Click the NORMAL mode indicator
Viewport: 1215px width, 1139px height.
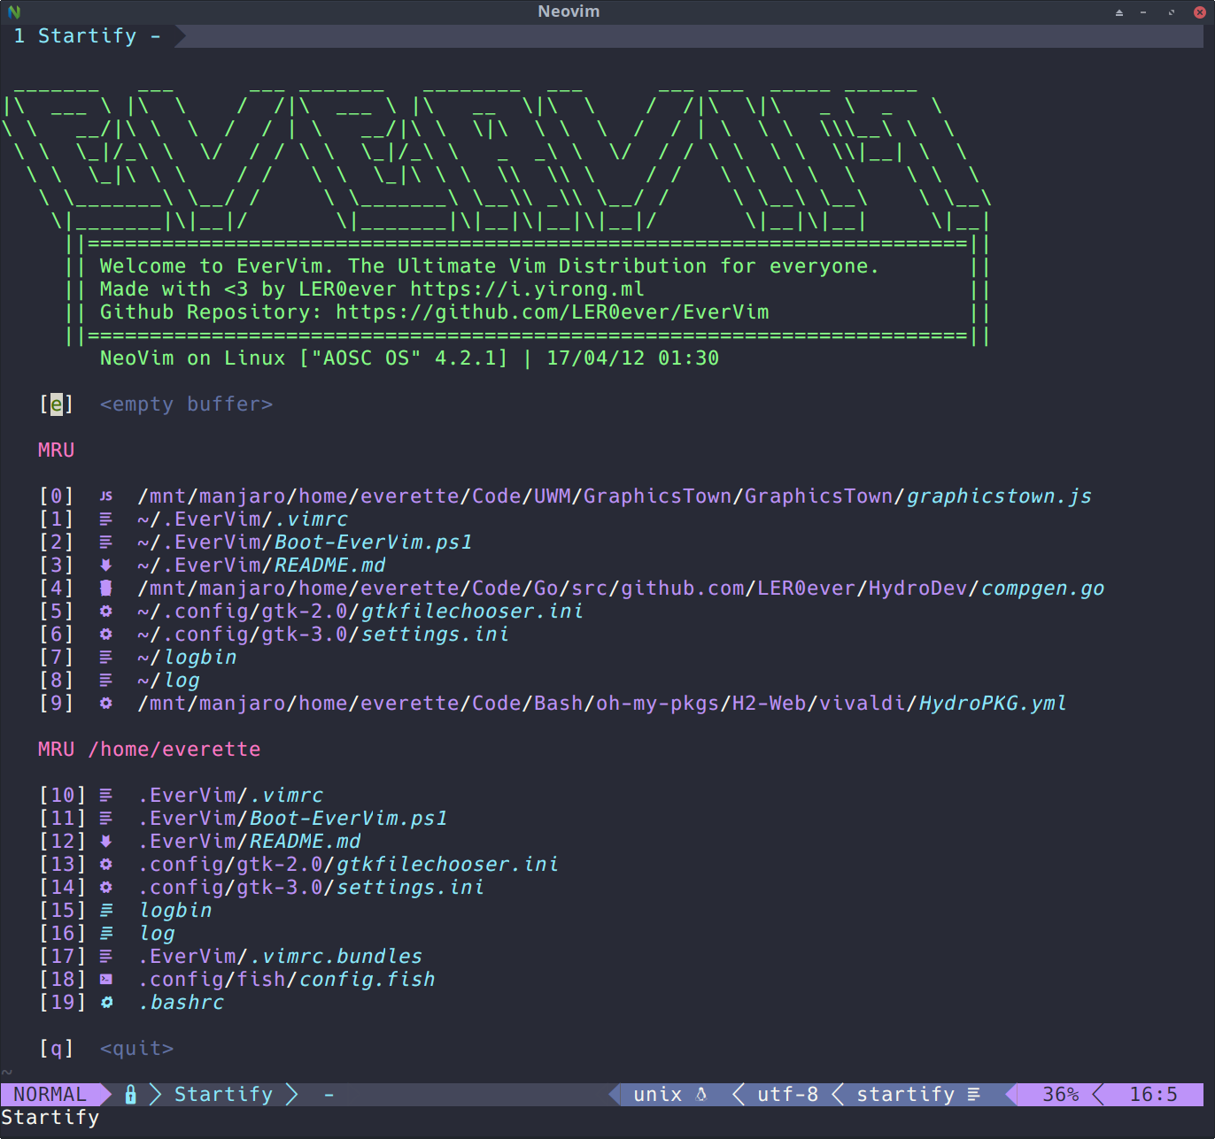click(x=50, y=1095)
